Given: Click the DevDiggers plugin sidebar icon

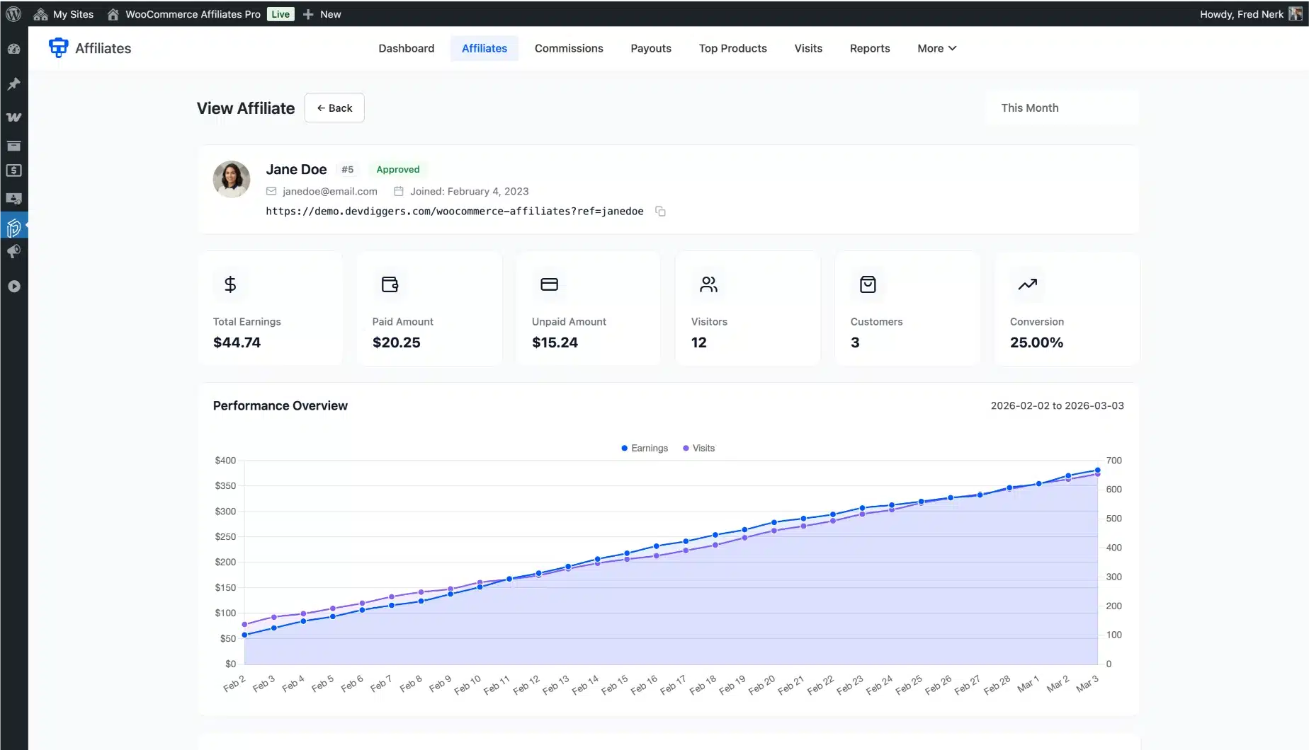Looking at the screenshot, I should point(13,228).
